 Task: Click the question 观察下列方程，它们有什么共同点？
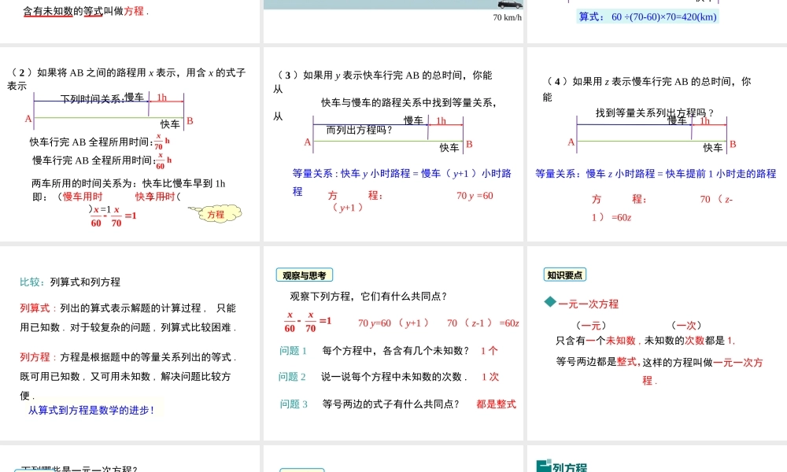click(x=368, y=296)
